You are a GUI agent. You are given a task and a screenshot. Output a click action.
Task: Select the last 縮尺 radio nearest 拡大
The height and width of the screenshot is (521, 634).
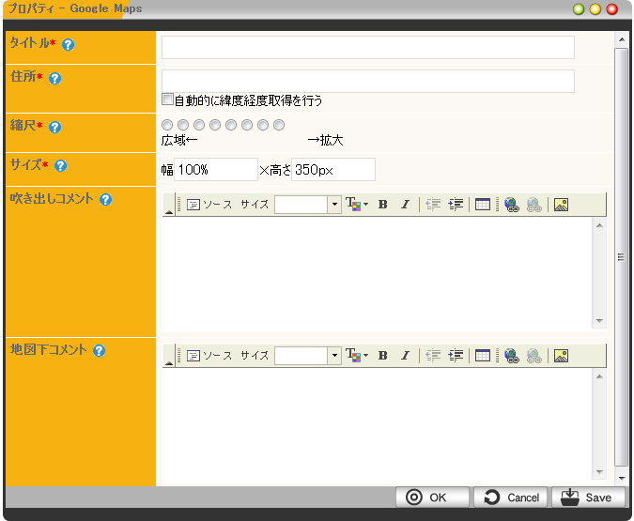(x=279, y=125)
